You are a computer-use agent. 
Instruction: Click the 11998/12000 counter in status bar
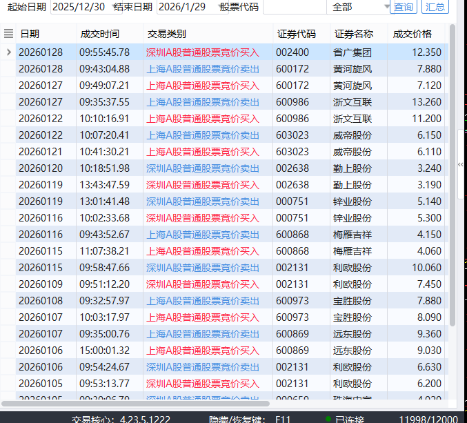428,420
